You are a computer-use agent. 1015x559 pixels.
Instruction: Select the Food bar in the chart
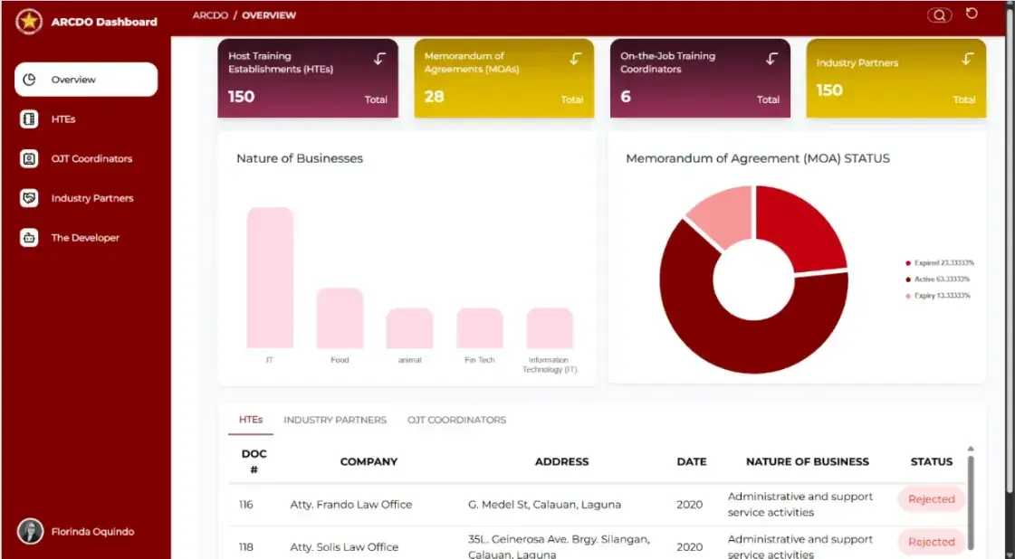340,318
